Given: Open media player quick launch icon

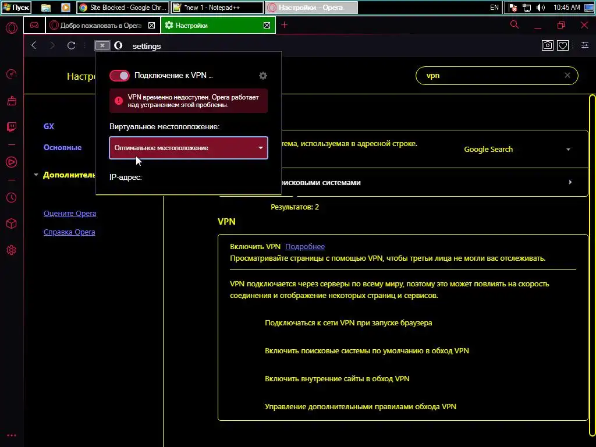Looking at the screenshot, I should click(65, 8).
